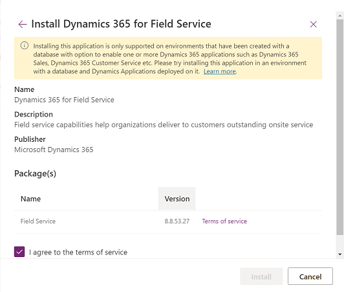
Task: Click the Version column header
Action: tap(177, 199)
